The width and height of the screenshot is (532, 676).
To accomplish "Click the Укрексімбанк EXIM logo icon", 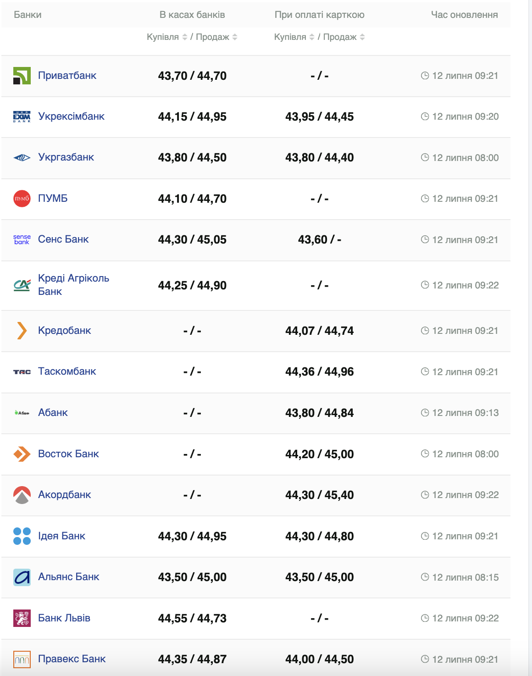I will (x=22, y=116).
